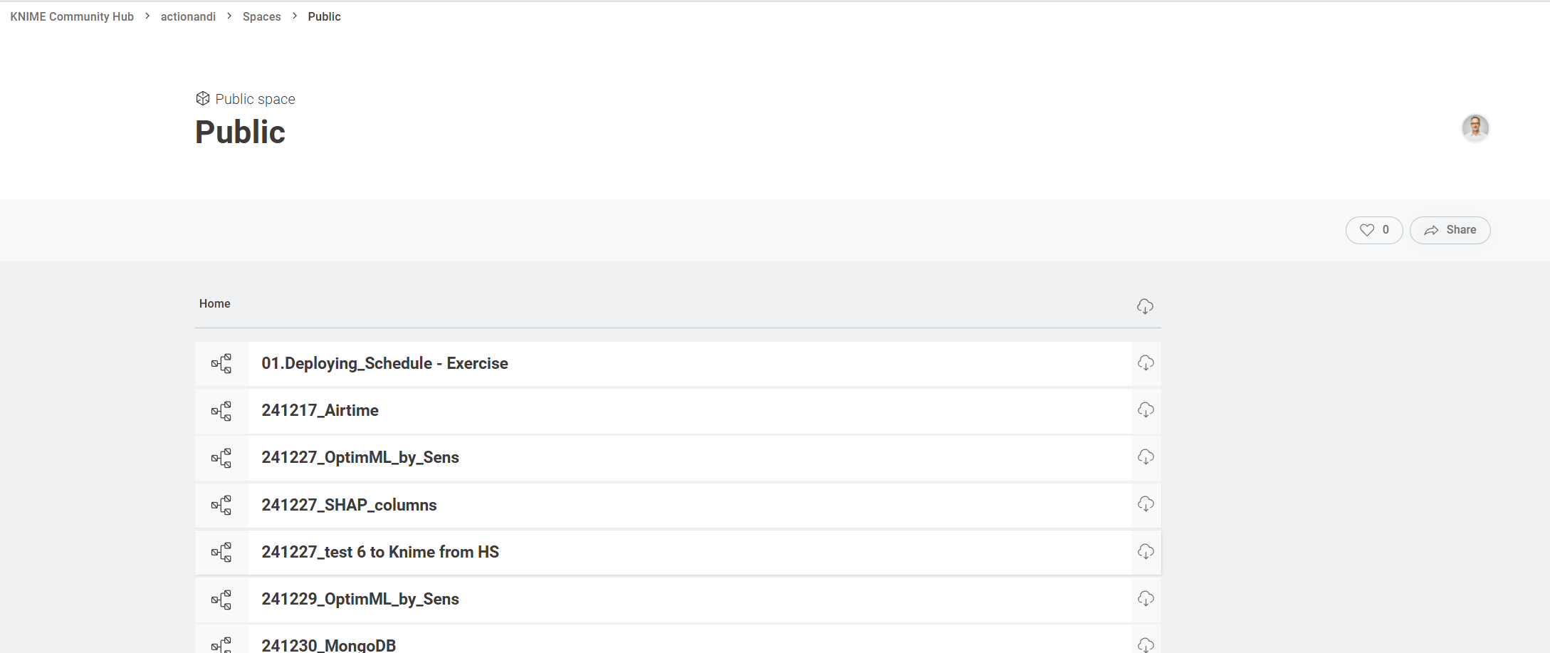Download the 241217_Airtime workflow

1146,410
